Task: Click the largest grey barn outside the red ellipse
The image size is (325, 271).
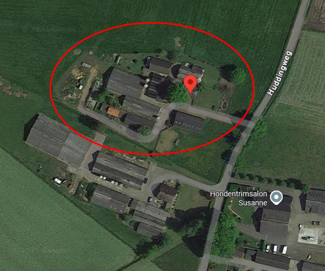Action: [x=58, y=139]
